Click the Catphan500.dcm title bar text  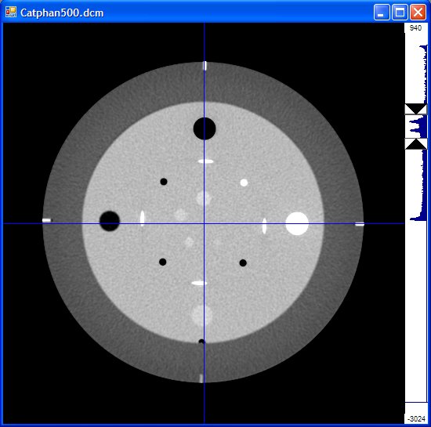pyautogui.click(x=62, y=13)
